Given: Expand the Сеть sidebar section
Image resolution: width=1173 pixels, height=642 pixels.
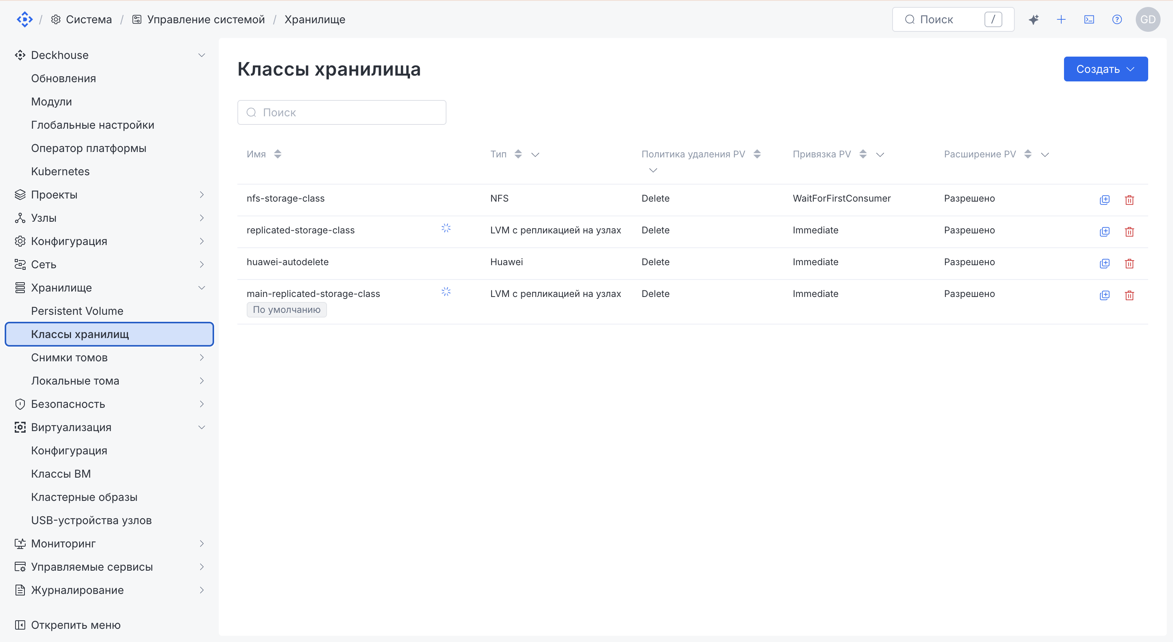Looking at the screenshot, I should click(202, 264).
